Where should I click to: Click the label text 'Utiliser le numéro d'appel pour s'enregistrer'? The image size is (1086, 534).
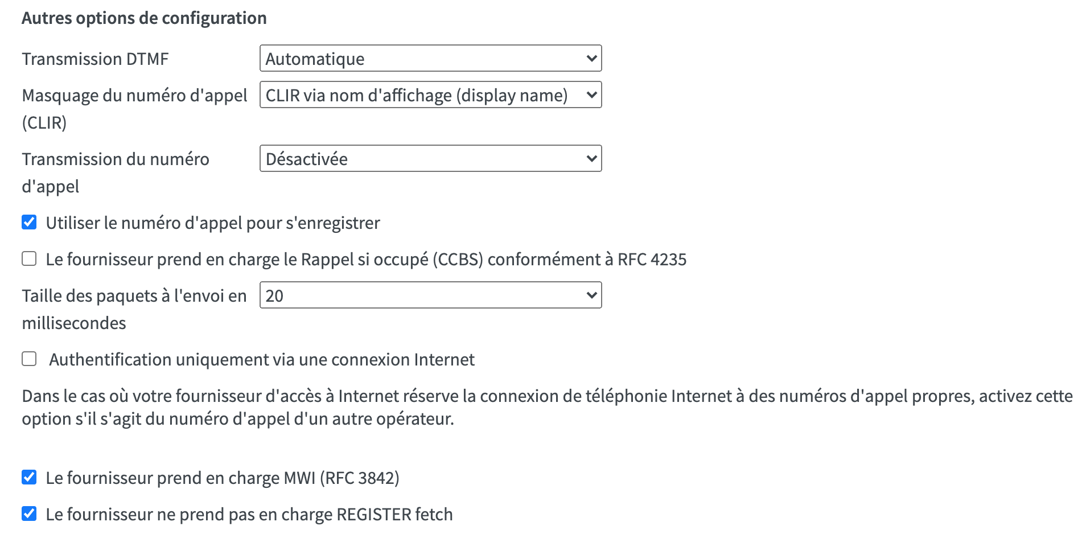click(213, 223)
